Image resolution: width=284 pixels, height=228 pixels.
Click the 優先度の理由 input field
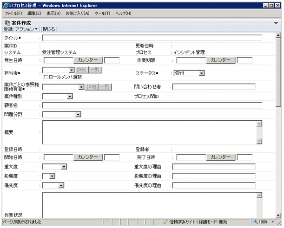(214, 185)
